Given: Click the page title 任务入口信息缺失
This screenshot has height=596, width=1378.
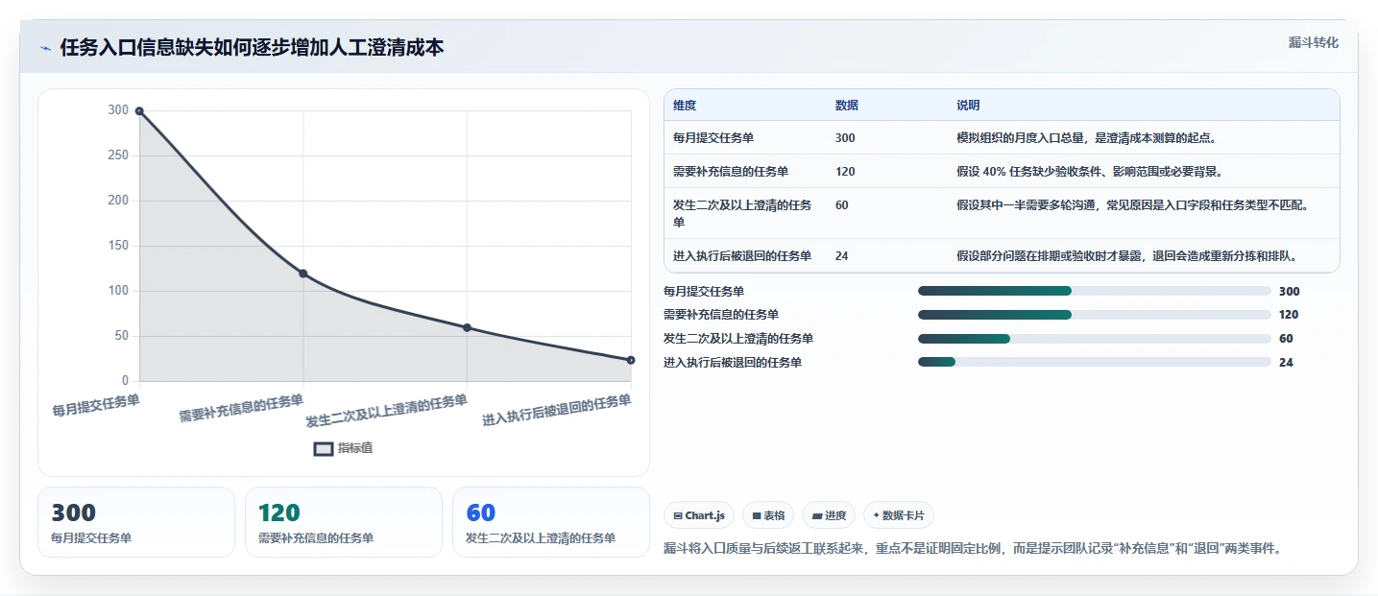Looking at the screenshot, I should tap(253, 48).
